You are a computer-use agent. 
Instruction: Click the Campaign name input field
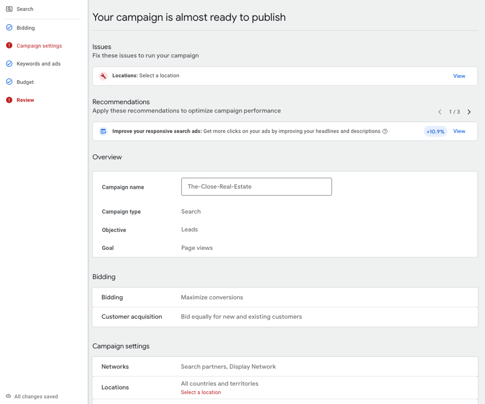[x=256, y=187]
